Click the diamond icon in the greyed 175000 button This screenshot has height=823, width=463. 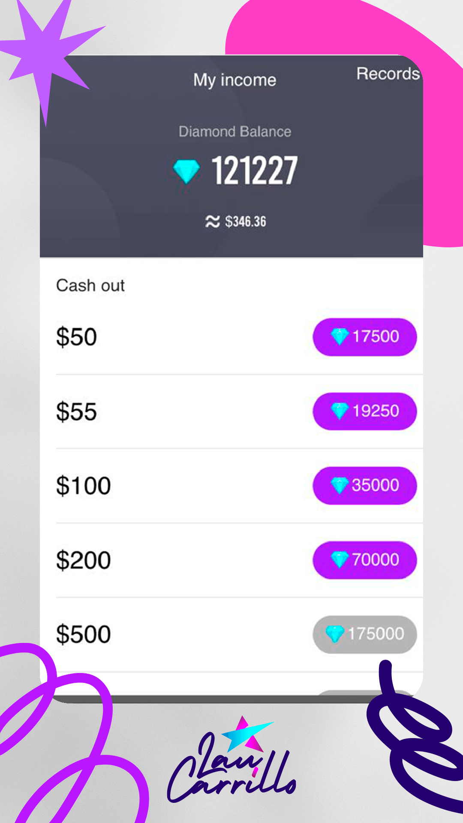click(335, 634)
